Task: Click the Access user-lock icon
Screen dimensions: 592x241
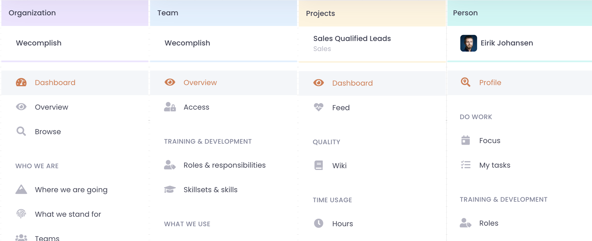Action: [x=170, y=107]
